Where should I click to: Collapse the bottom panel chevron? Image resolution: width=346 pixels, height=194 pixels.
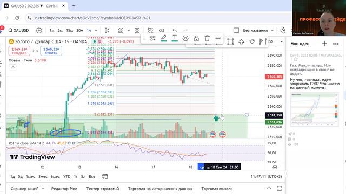point(269,188)
